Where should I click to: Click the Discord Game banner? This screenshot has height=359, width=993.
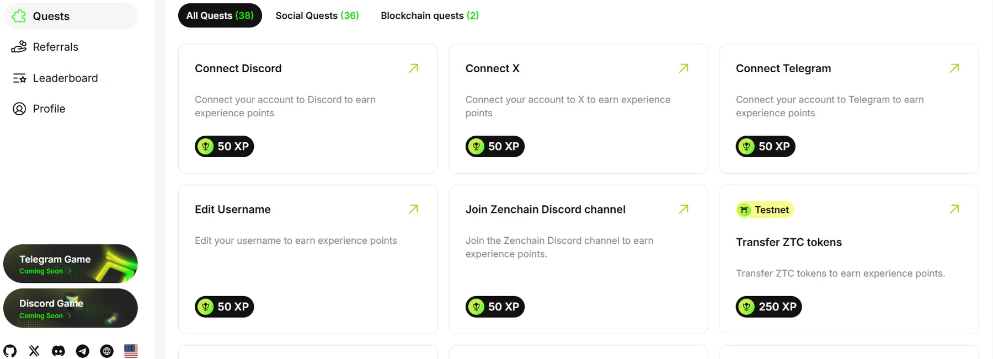pyautogui.click(x=71, y=308)
